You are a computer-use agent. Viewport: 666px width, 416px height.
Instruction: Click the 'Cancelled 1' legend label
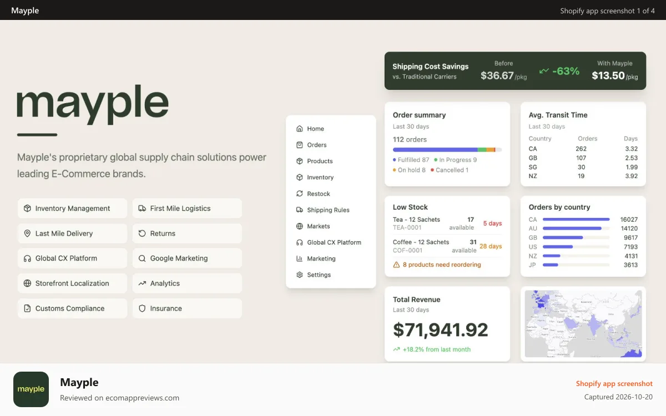[452, 170]
